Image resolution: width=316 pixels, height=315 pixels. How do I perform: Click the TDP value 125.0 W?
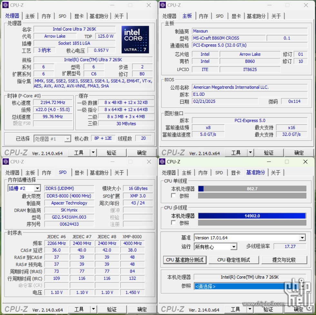(x=106, y=36)
